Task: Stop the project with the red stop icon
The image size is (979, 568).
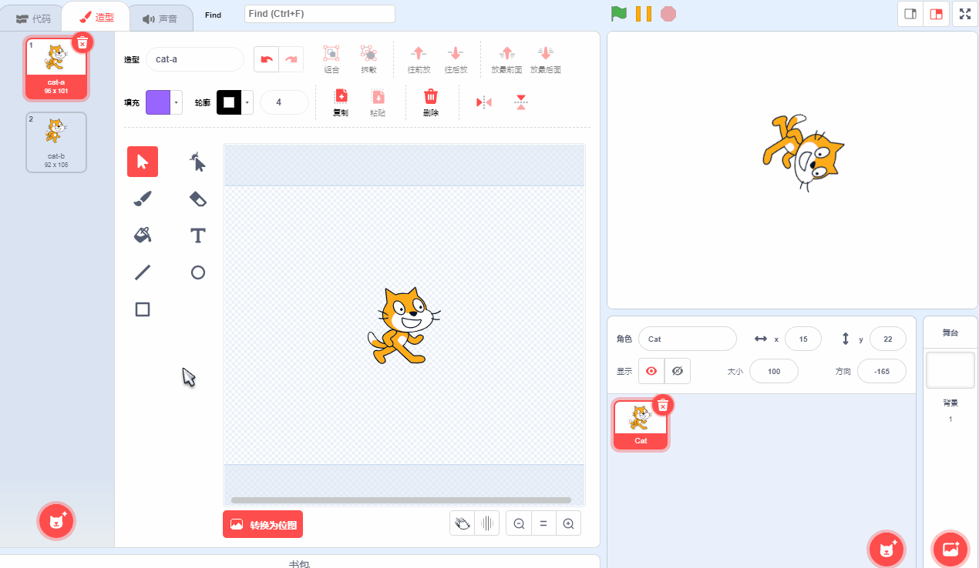Action: 668,13
